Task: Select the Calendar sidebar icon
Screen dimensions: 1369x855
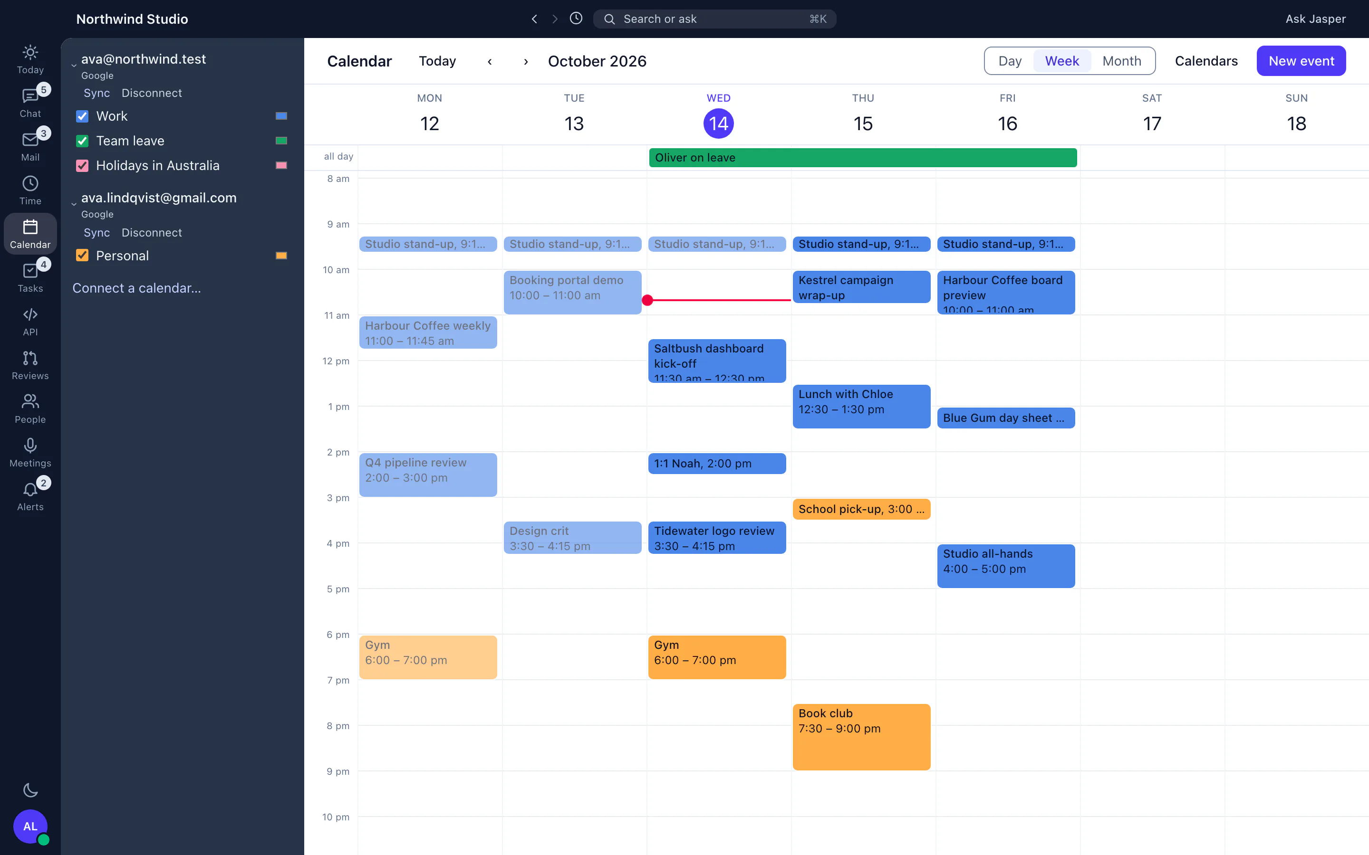Action: [30, 234]
